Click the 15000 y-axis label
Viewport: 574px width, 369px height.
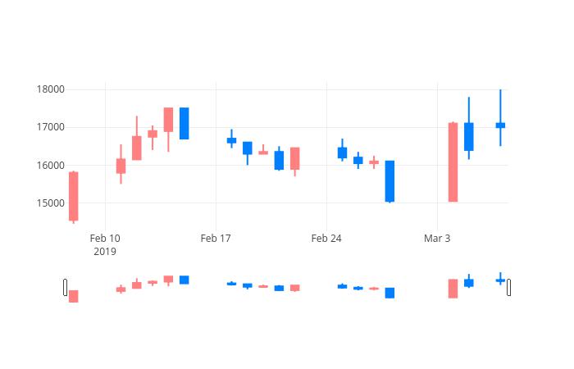(51, 203)
